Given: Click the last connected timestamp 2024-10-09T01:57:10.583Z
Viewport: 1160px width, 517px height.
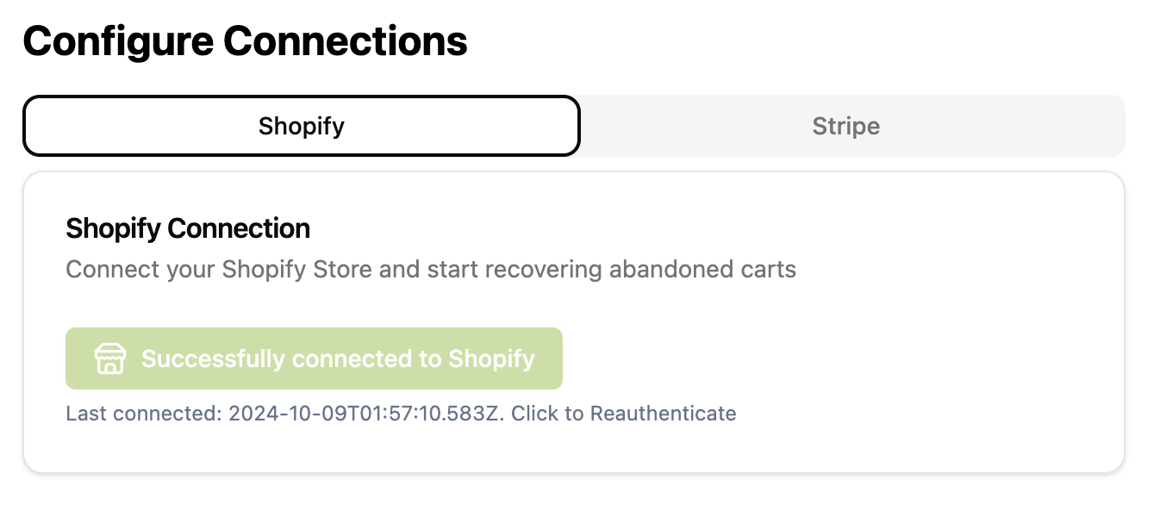Looking at the screenshot, I should (x=367, y=414).
